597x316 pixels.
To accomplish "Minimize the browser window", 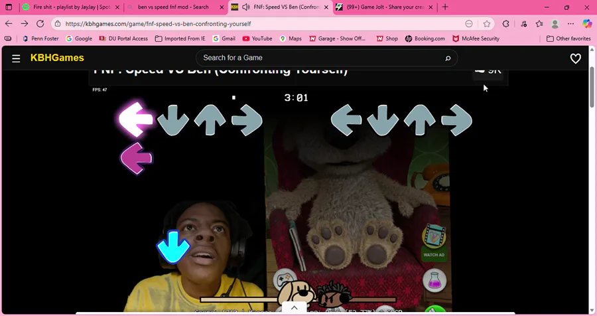I will tap(547, 7).
